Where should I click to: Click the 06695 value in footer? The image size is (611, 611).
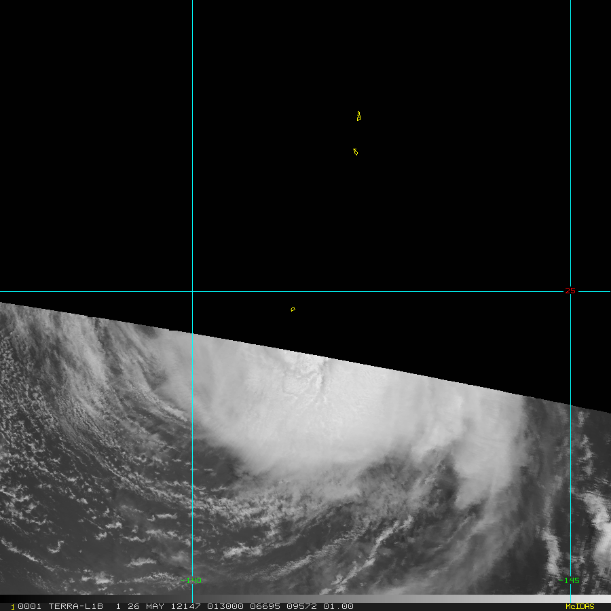click(265, 606)
